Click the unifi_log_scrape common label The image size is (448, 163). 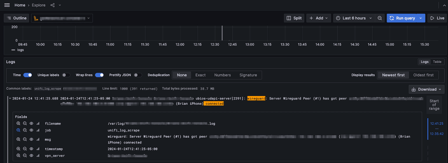[x=48, y=89]
